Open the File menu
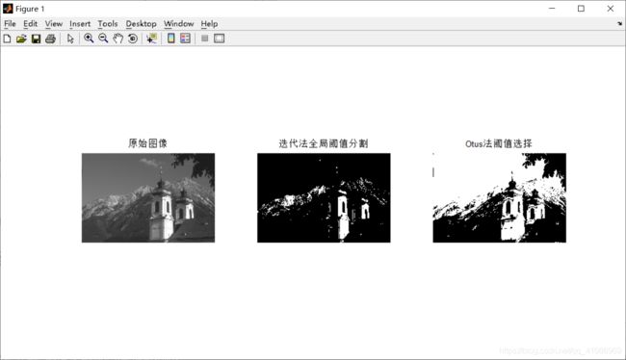The height and width of the screenshot is (360, 626). (x=10, y=24)
